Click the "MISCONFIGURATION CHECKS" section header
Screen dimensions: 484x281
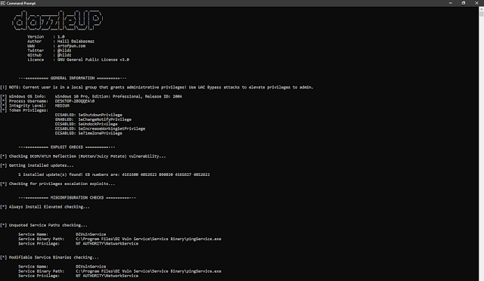[x=77, y=198]
